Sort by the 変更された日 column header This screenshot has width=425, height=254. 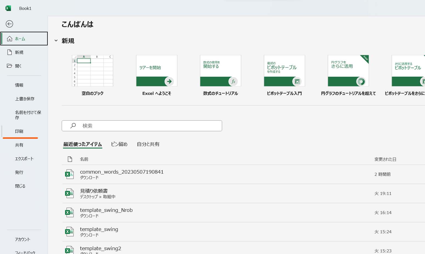tap(385, 159)
